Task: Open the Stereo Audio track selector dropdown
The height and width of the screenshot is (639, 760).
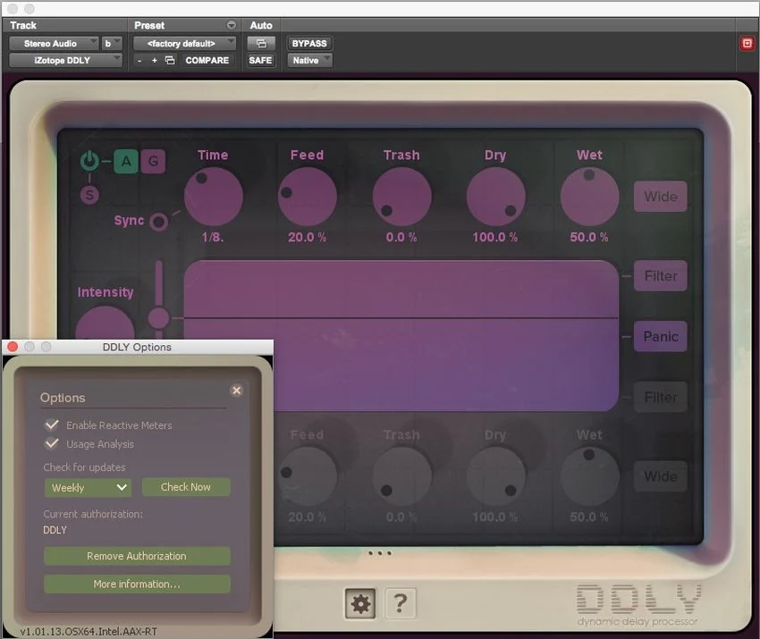Action: point(54,44)
